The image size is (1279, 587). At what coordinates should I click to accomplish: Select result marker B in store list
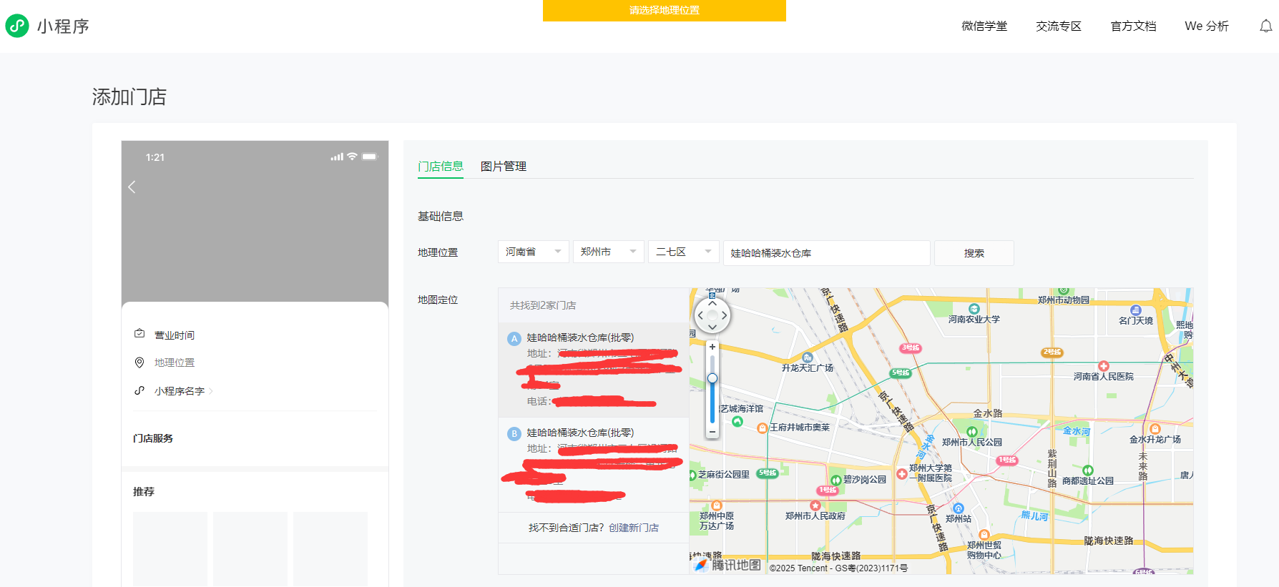point(514,434)
